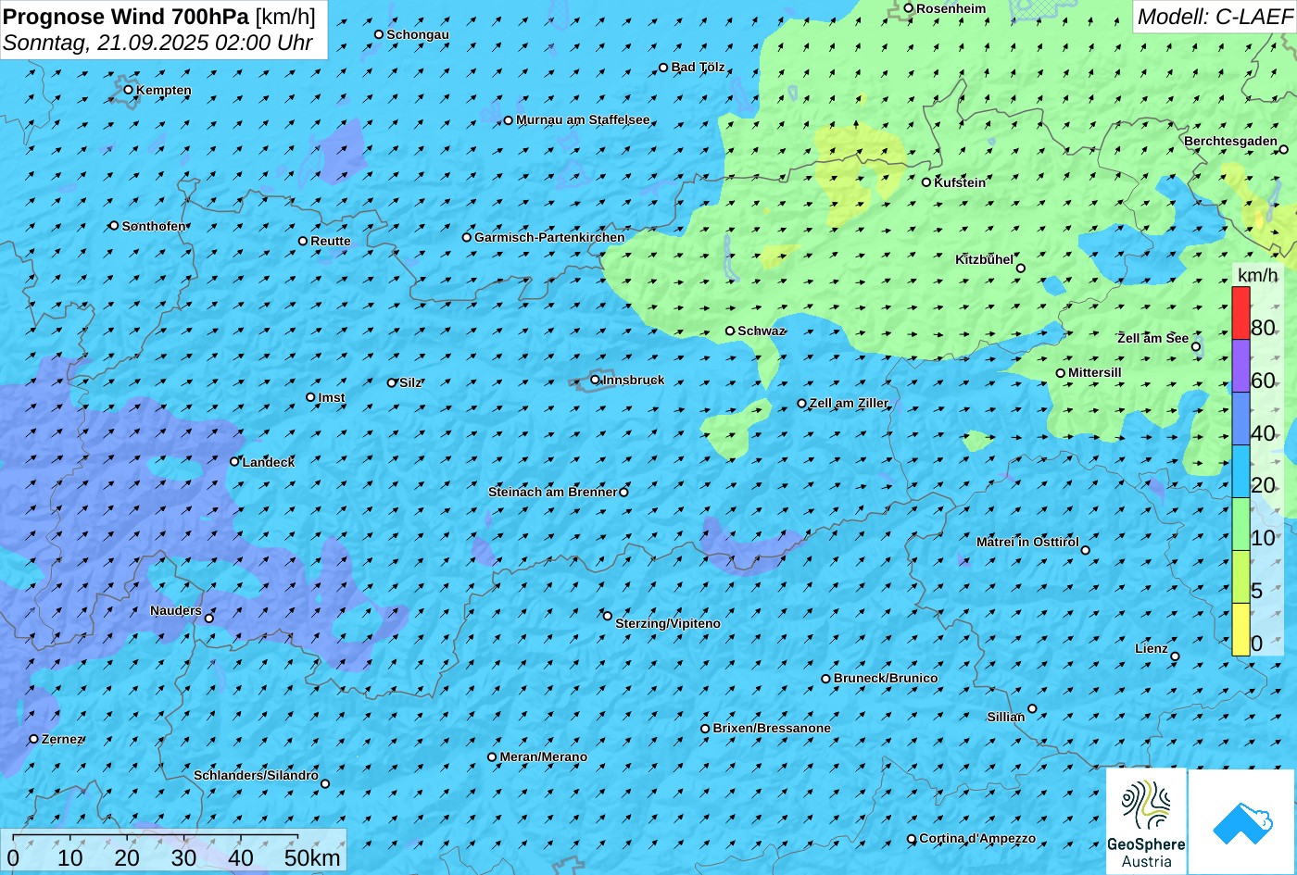Select the Rosenheim marker circle
The width and height of the screenshot is (1297, 875).
pyautogui.click(x=908, y=8)
